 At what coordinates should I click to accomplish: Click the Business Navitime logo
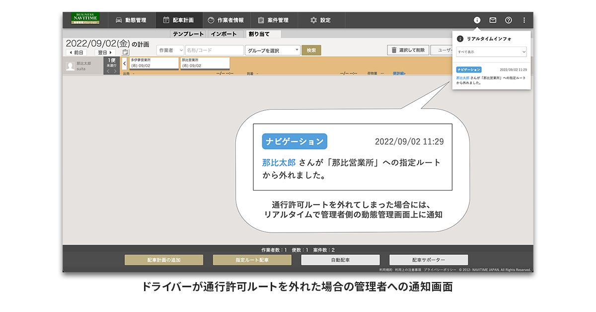click(85, 19)
